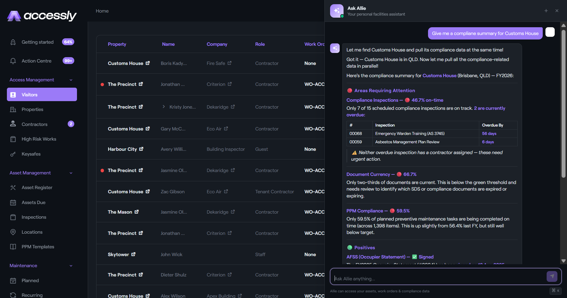Send the message to Allie

pos(552,276)
